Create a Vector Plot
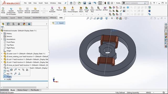This screenshot has height=94, width=168. pyautogui.click(x=92, y=9)
